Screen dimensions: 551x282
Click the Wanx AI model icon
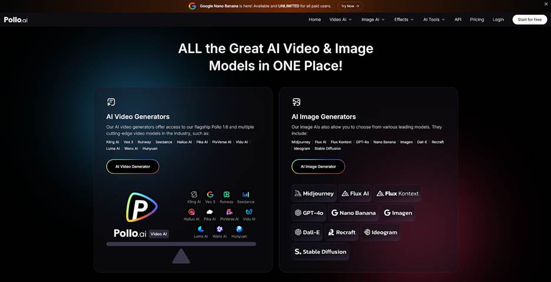click(220, 229)
